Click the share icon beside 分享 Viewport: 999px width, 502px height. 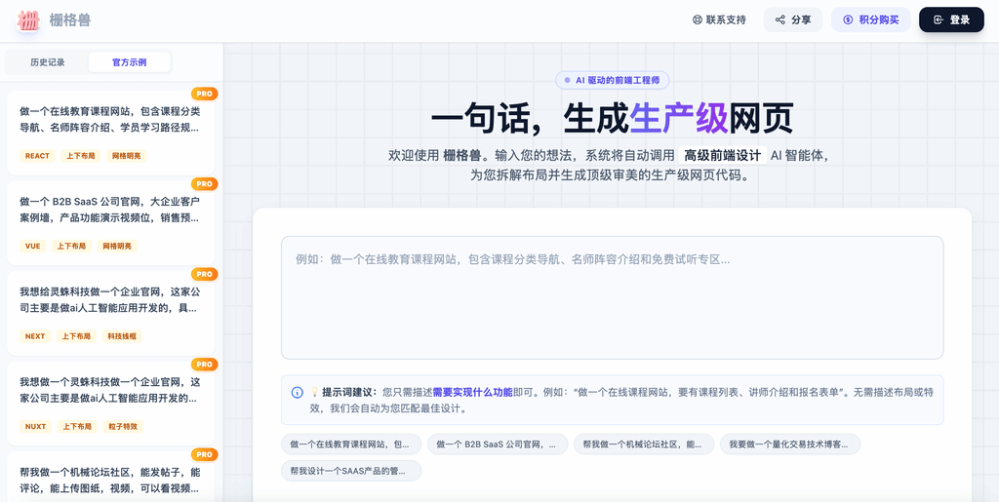(x=779, y=19)
